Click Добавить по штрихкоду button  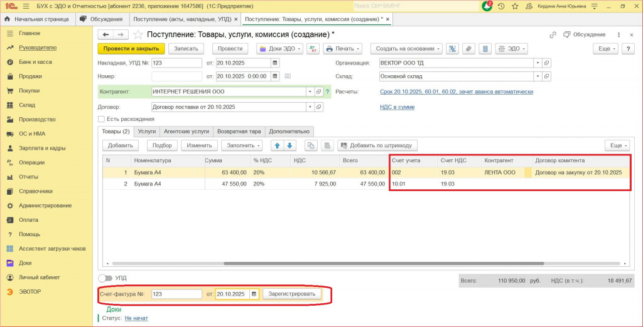(377, 145)
